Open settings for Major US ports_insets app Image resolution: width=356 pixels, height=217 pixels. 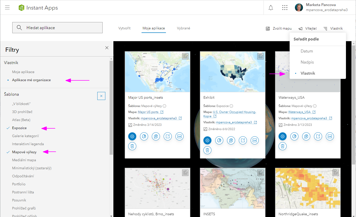pos(132,136)
